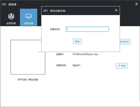Confirm with the 确定 button
Image resolution: width=140 pixels, height=107 pixels.
point(77,41)
